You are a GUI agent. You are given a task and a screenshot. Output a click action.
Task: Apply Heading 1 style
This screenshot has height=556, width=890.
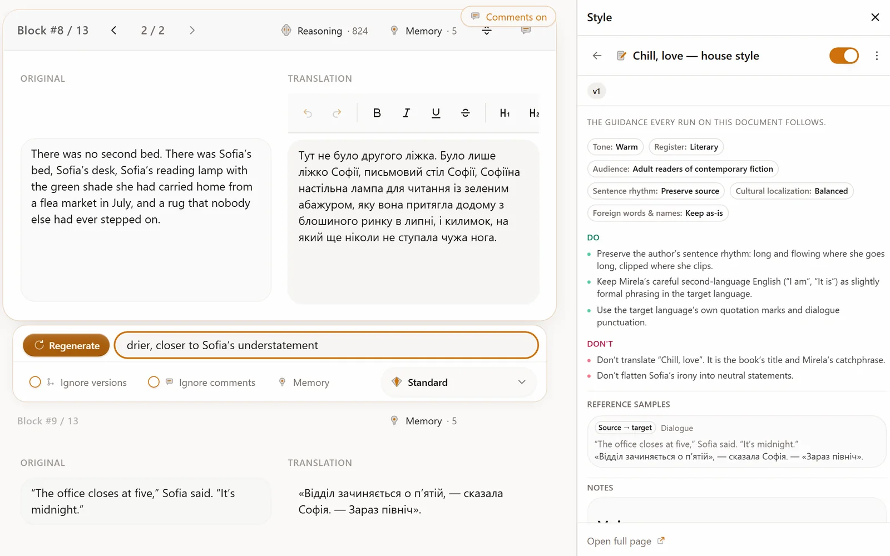[505, 113]
